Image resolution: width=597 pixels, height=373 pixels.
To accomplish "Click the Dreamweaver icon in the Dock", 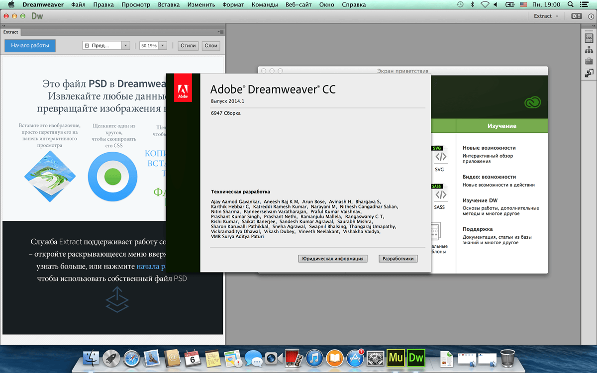I will click(x=416, y=357).
